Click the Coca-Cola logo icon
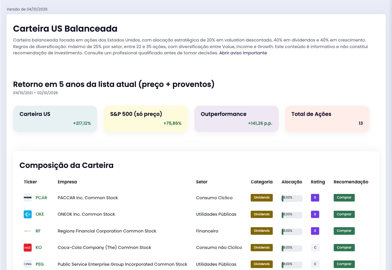Viewport: 392px width, 270px height. (27, 248)
